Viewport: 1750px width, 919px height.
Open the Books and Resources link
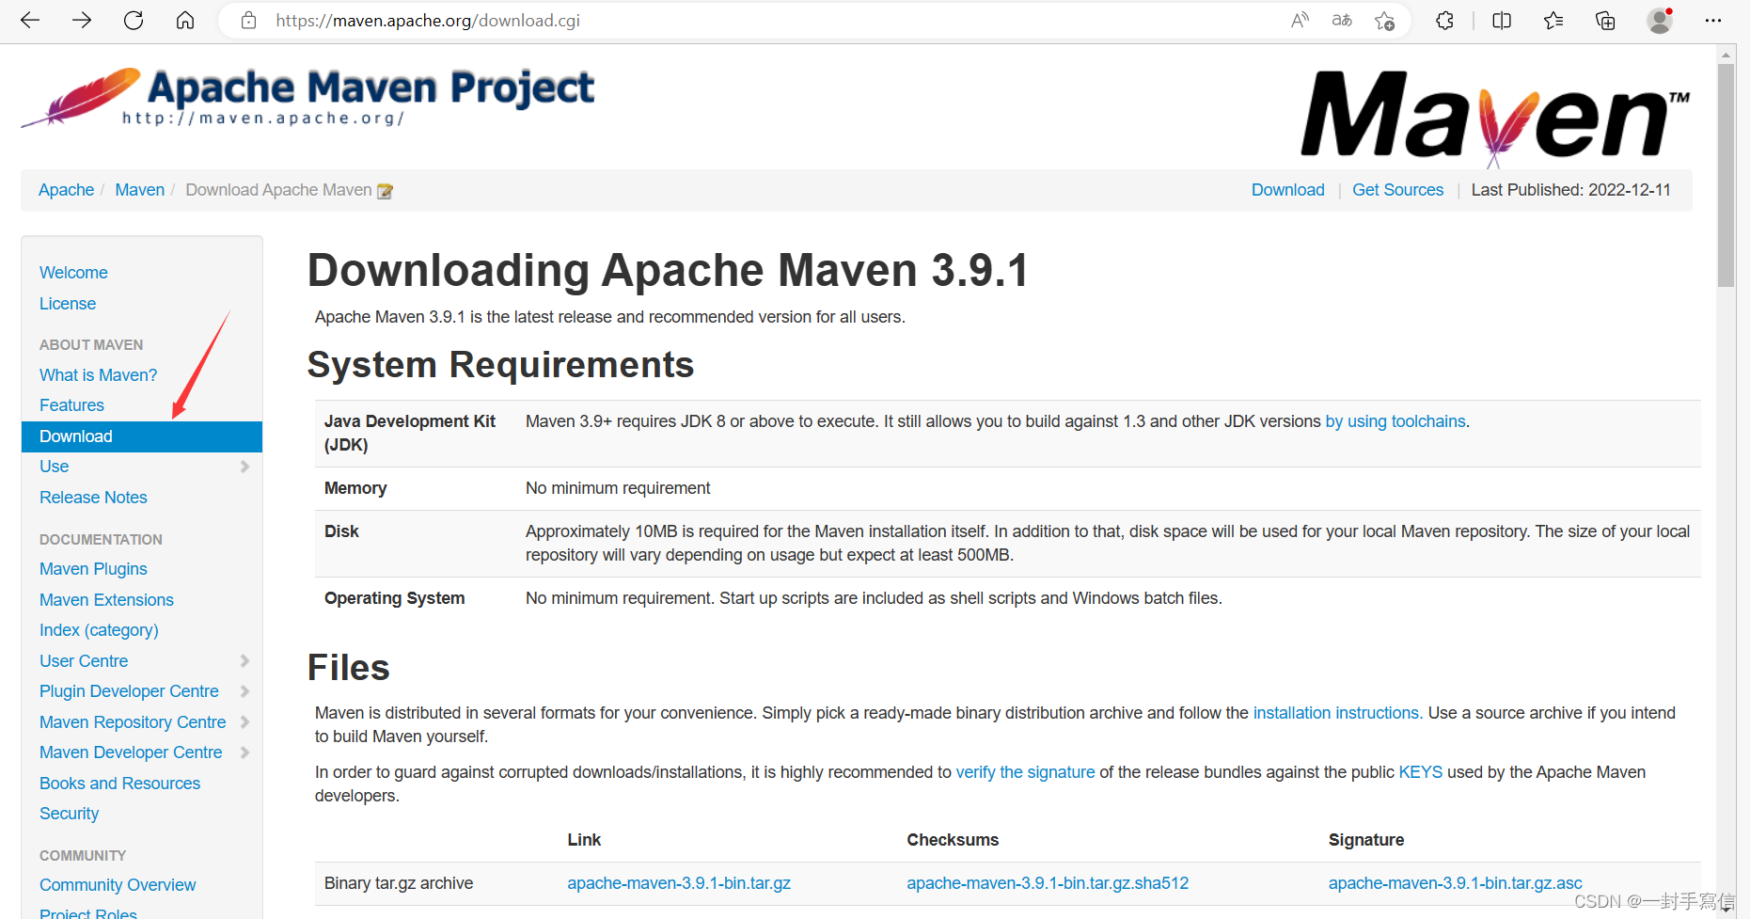[119, 784]
